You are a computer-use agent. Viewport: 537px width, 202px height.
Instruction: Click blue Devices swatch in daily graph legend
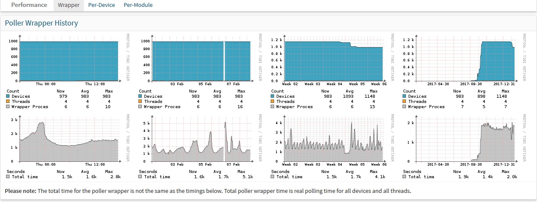coord(8,96)
